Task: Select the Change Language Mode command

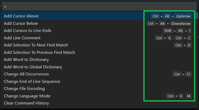Action: [x=27, y=96]
